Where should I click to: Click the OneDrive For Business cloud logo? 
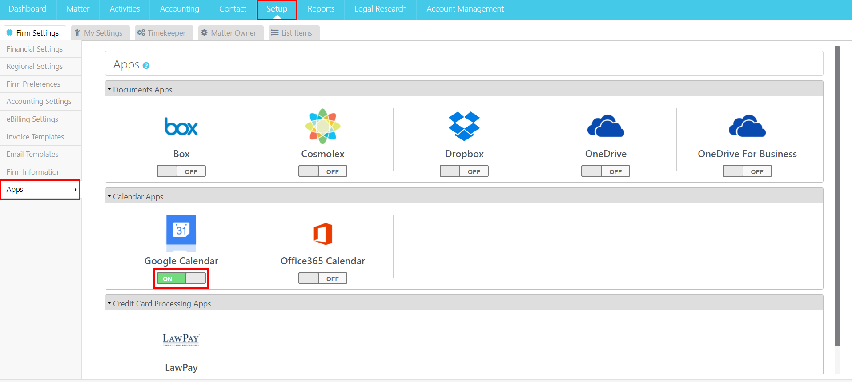(747, 126)
